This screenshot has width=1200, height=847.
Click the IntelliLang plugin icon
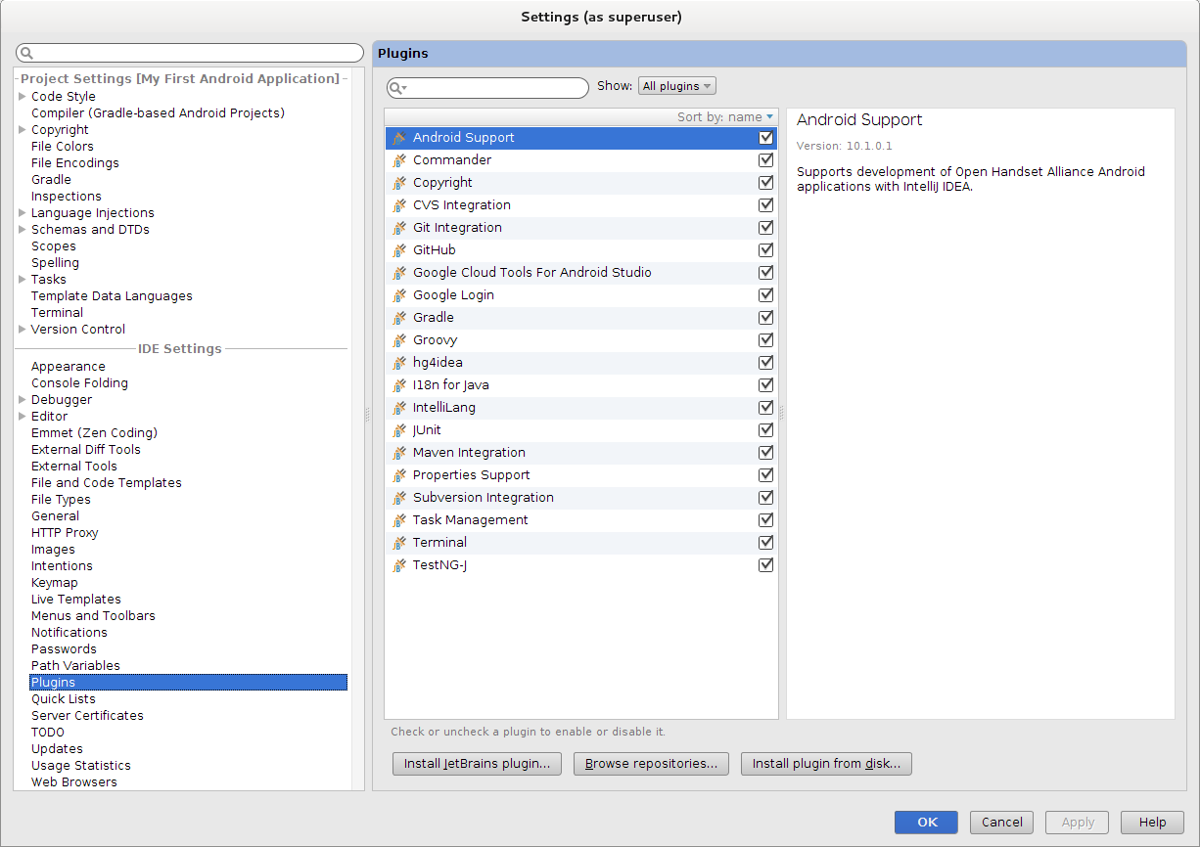pos(399,408)
